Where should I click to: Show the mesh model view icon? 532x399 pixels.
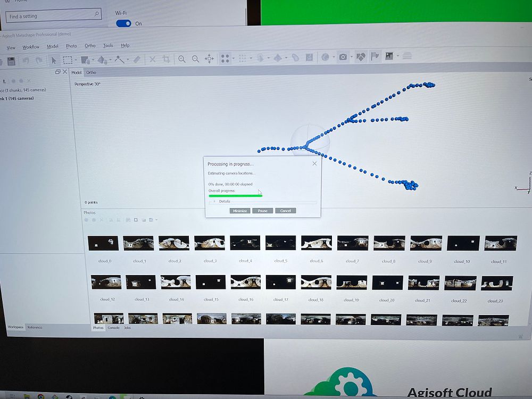point(260,58)
